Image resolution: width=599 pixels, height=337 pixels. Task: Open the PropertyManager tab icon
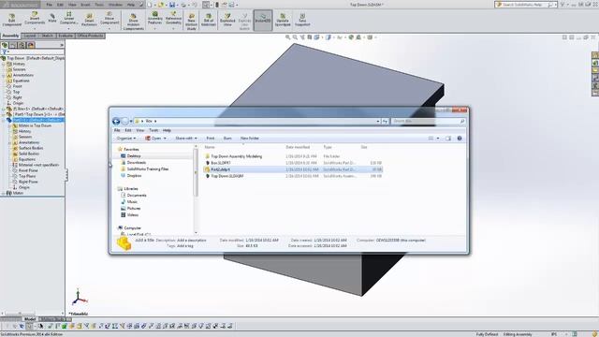(13, 45)
